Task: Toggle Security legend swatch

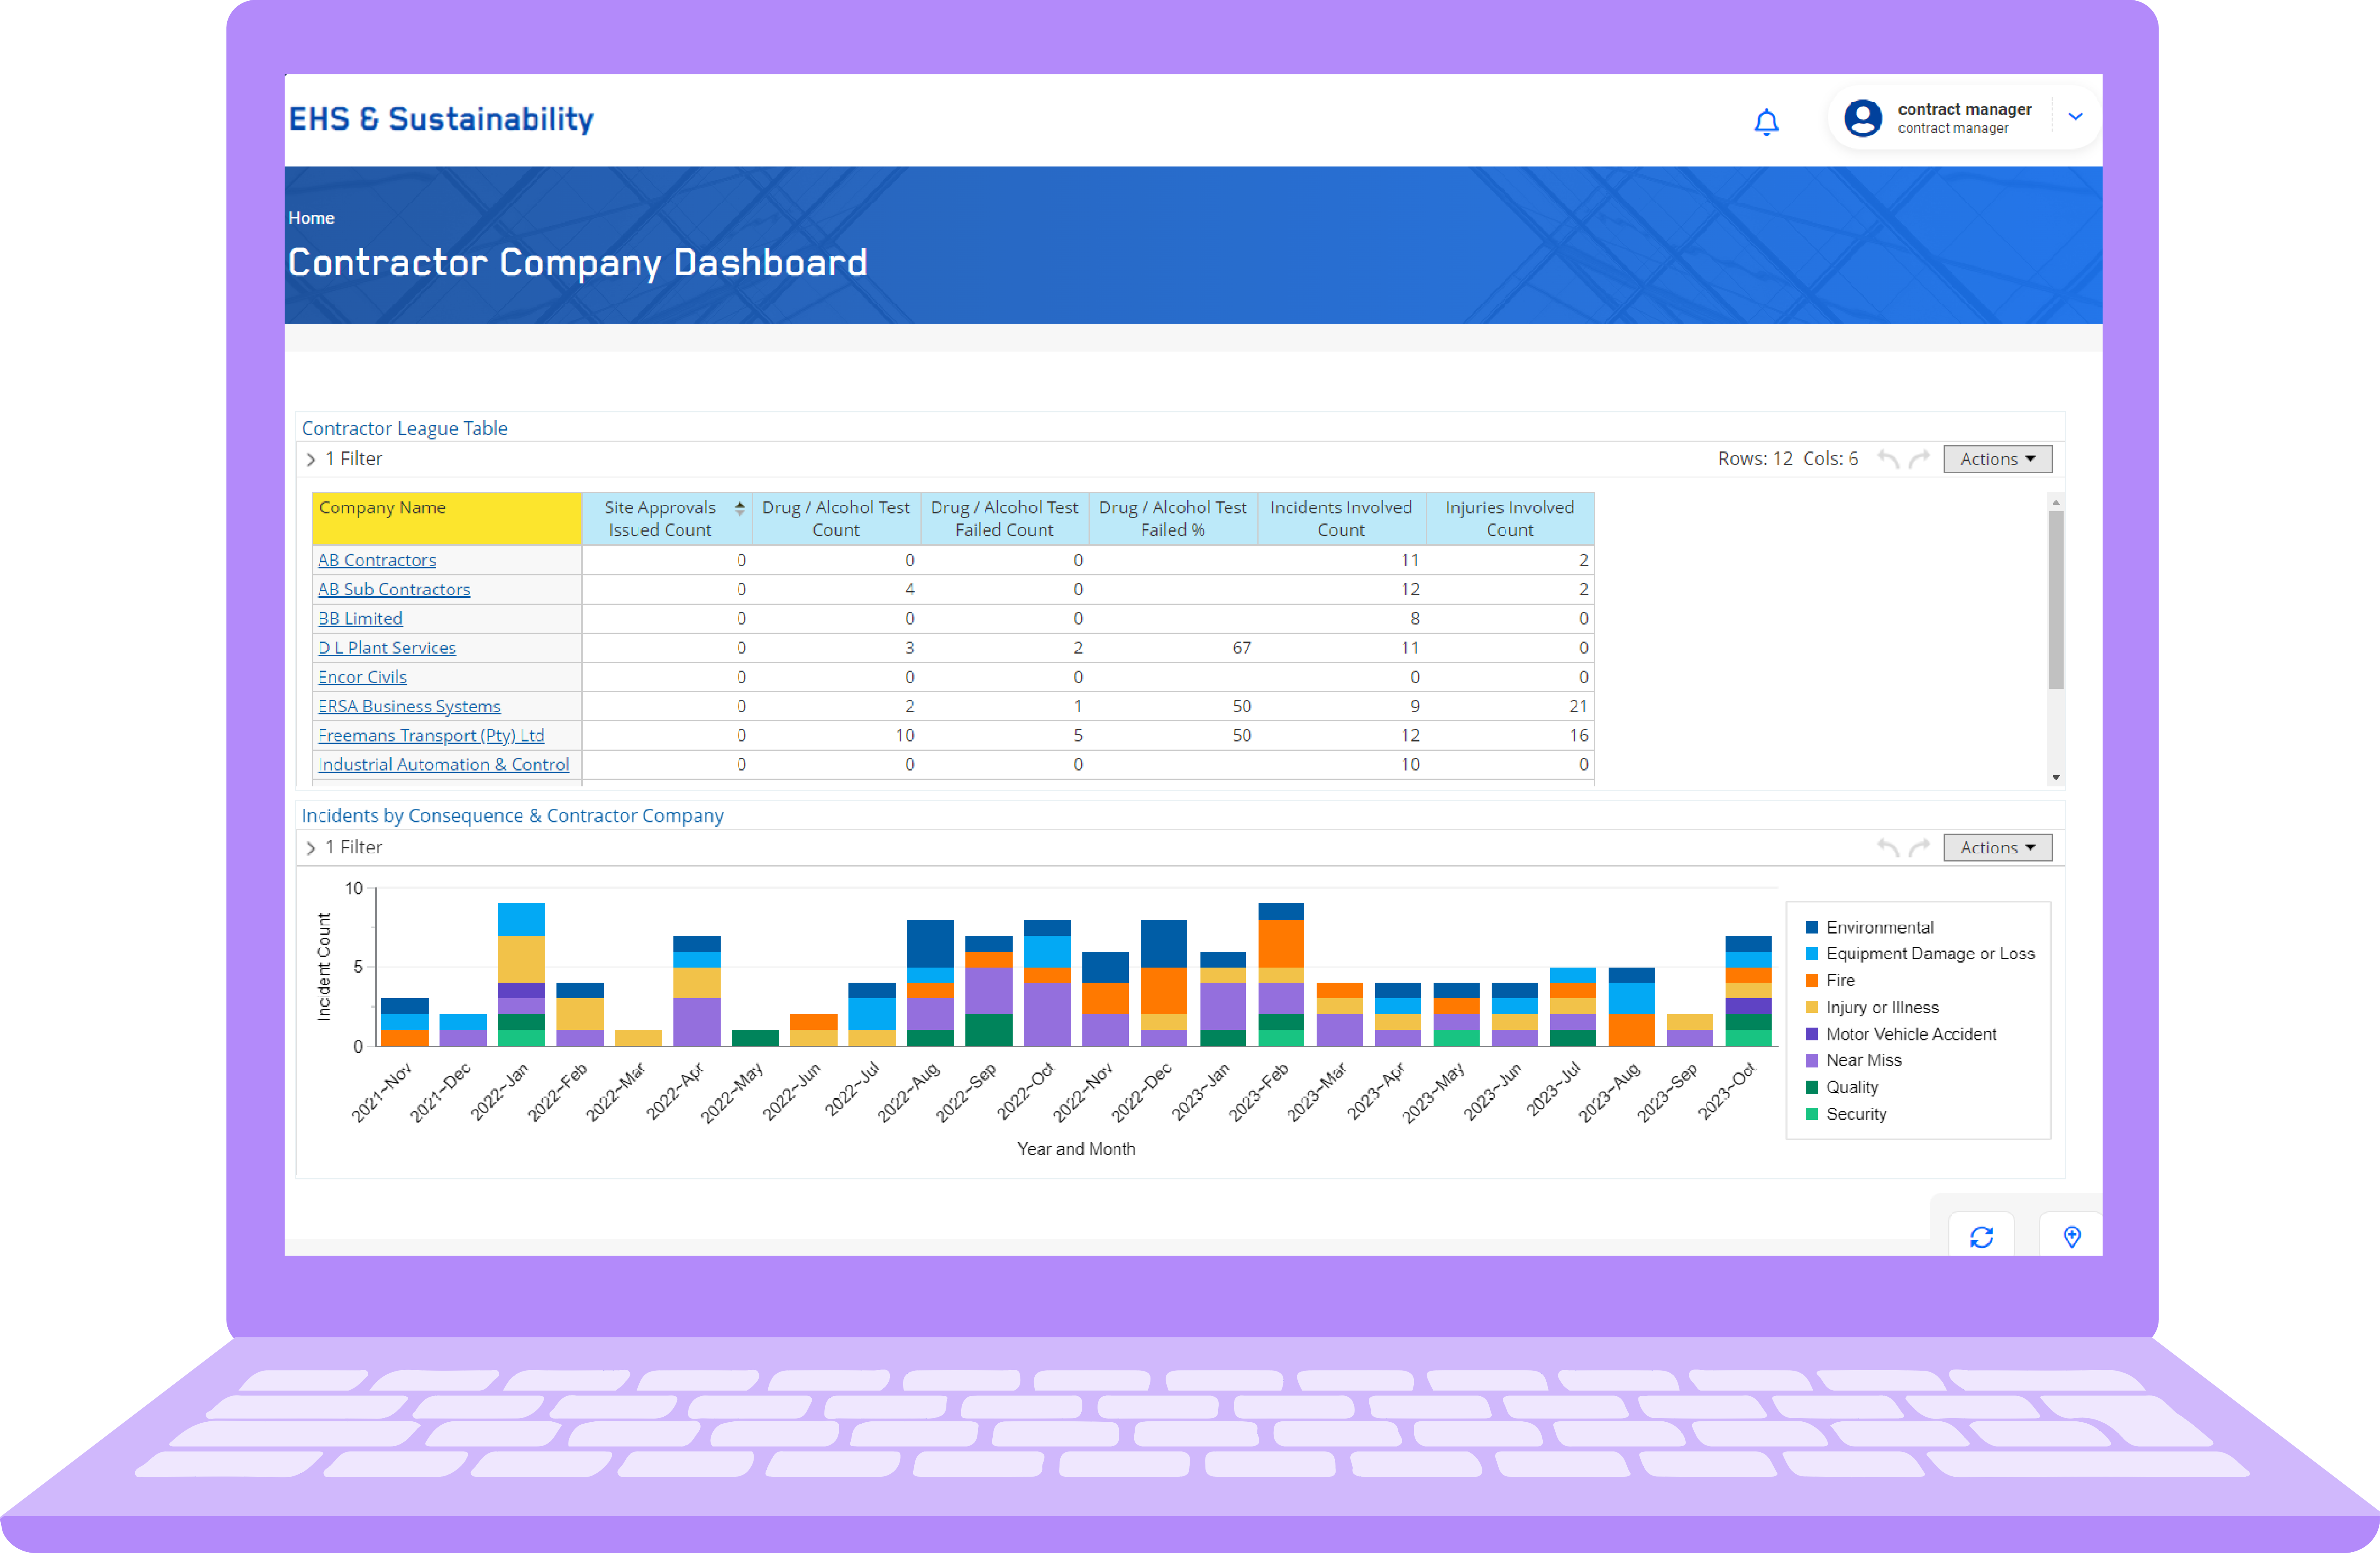Action: 1811,1114
